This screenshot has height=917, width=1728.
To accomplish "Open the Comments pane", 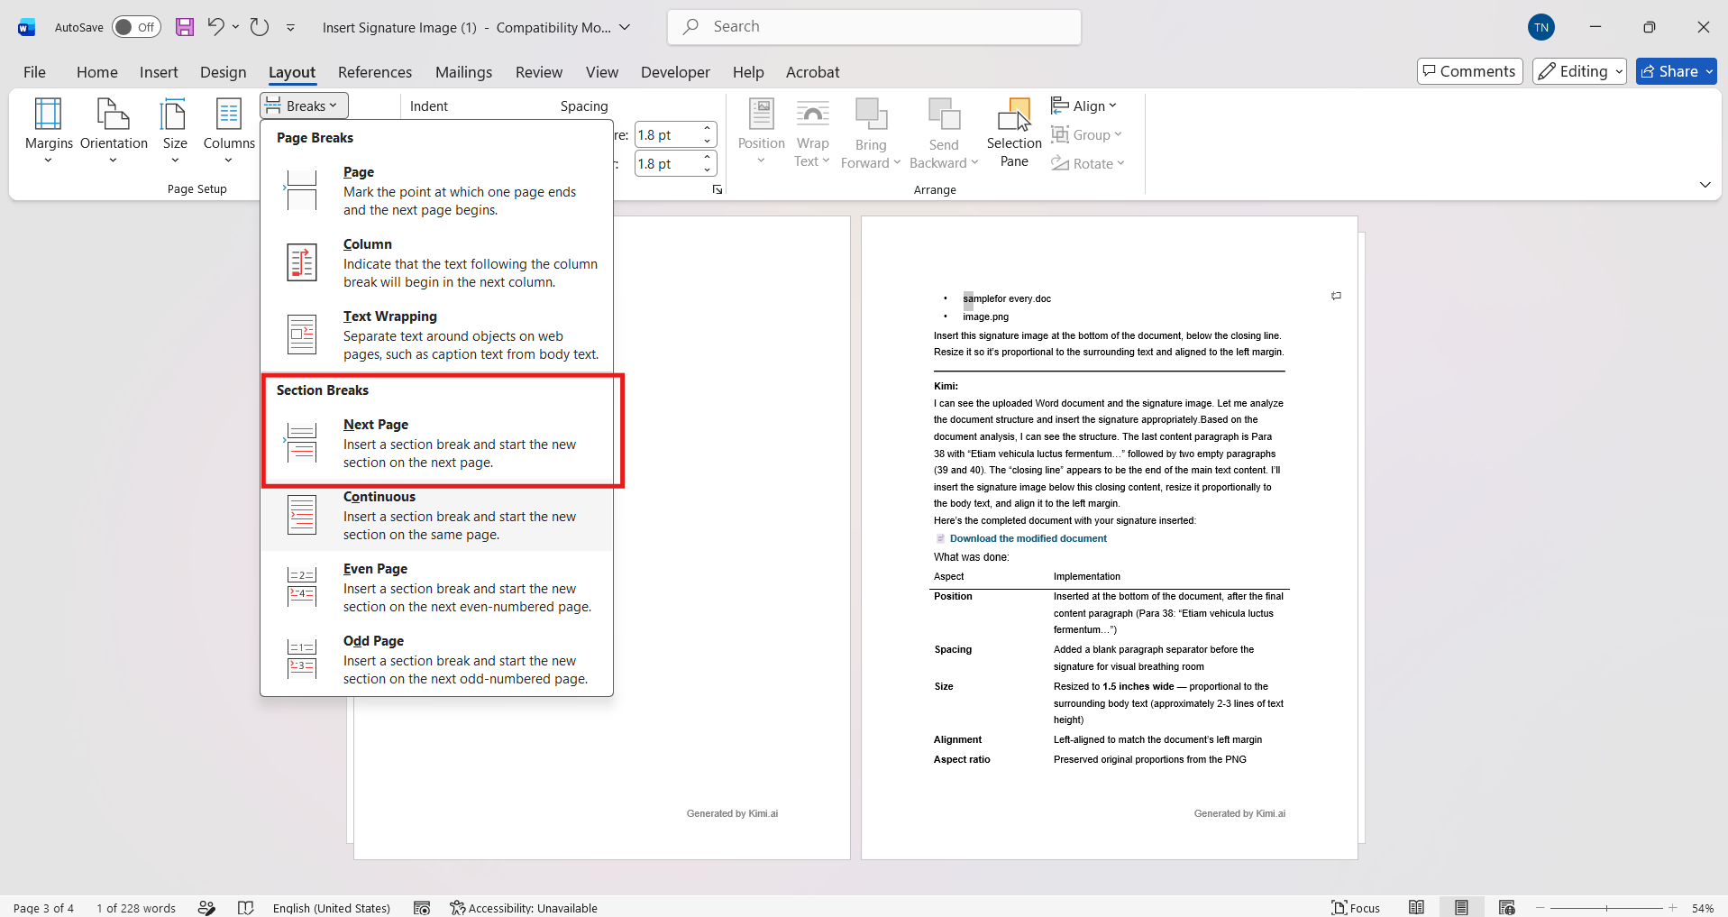I will point(1470,71).
